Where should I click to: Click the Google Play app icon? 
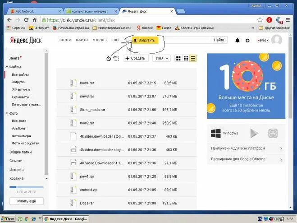click(x=254, y=133)
